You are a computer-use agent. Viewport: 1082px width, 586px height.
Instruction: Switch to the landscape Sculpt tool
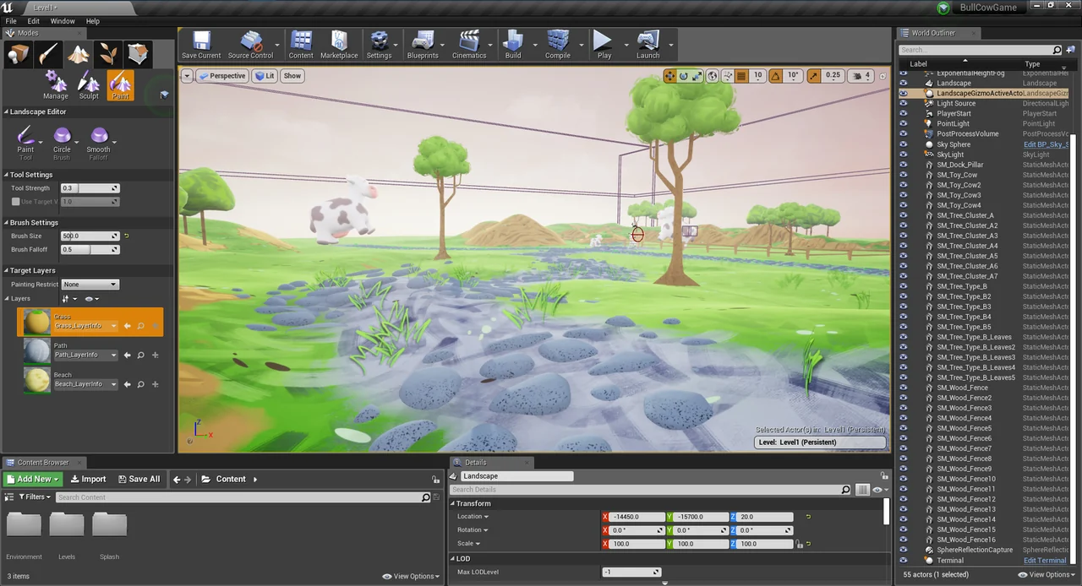point(89,85)
